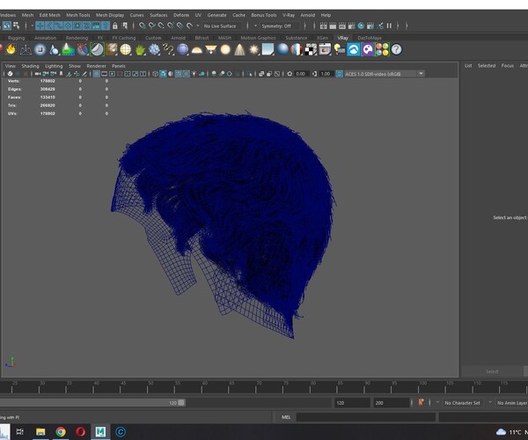Click the pause render icon in status line
Viewport: 528px width, 440px height.
pos(389,26)
